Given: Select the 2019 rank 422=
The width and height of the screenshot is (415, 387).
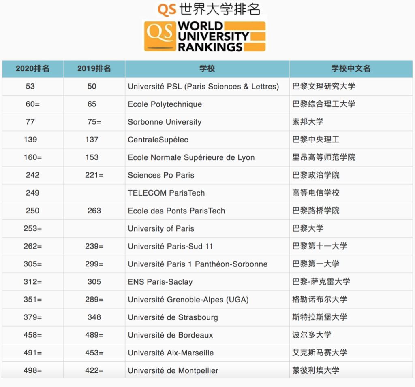Looking at the screenshot, I should (94, 370).
